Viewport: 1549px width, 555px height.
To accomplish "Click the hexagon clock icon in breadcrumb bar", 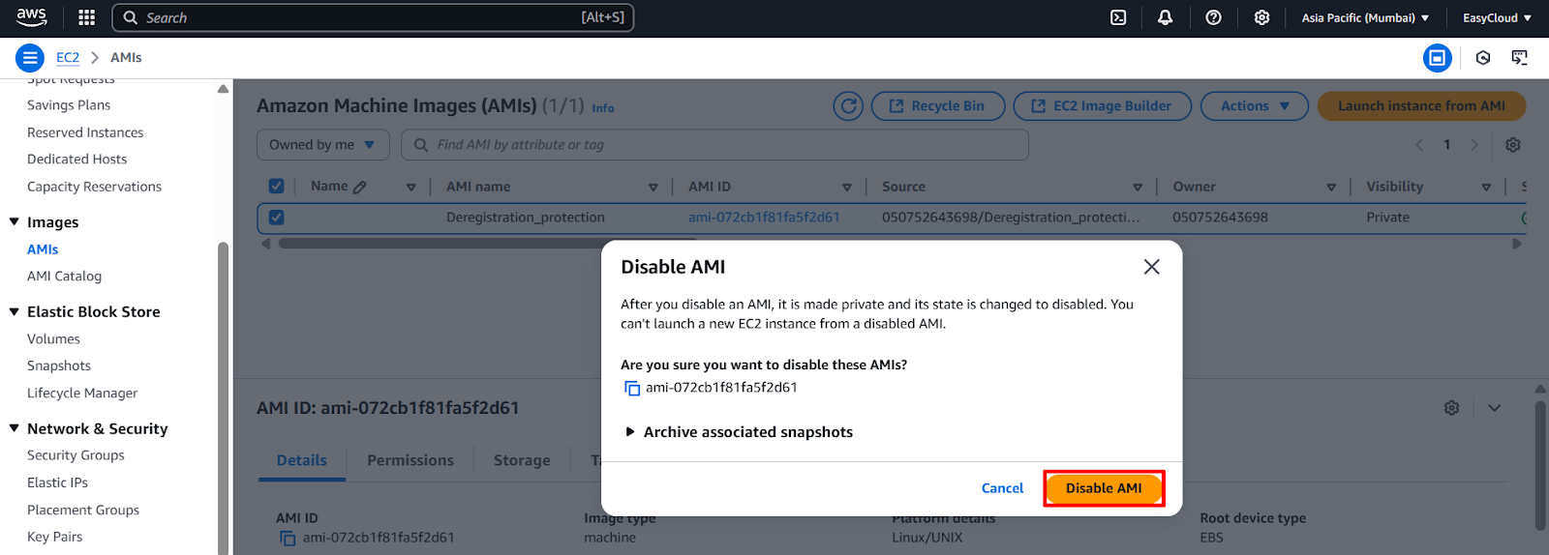I will (x=1483, y=58).
